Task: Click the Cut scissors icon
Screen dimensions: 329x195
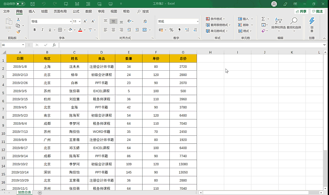Action: point(18,19)
